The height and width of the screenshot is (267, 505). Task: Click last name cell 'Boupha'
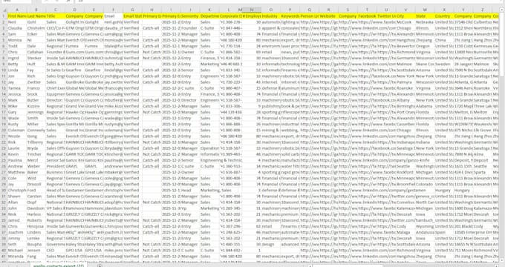click(36, 245)
